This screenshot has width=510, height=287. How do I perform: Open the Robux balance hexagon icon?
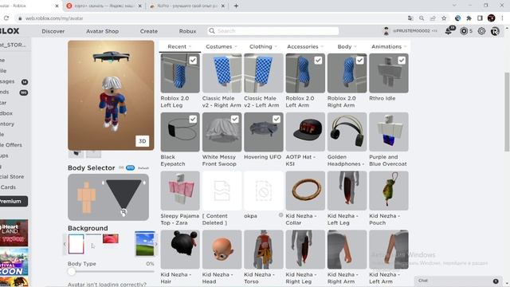tap(464, 31)
